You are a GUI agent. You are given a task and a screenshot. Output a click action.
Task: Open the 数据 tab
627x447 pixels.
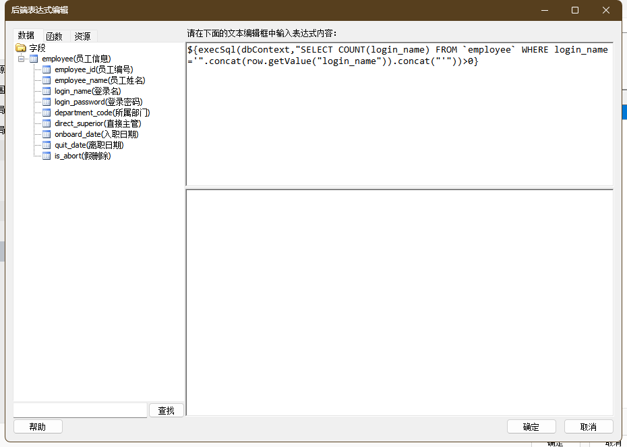point(26,36)
